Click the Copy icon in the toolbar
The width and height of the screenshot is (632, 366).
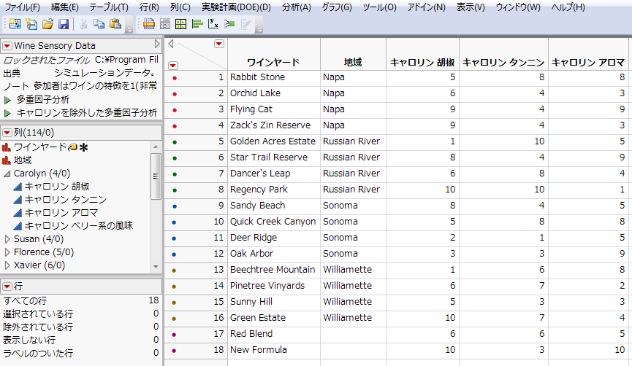(99, 24)
